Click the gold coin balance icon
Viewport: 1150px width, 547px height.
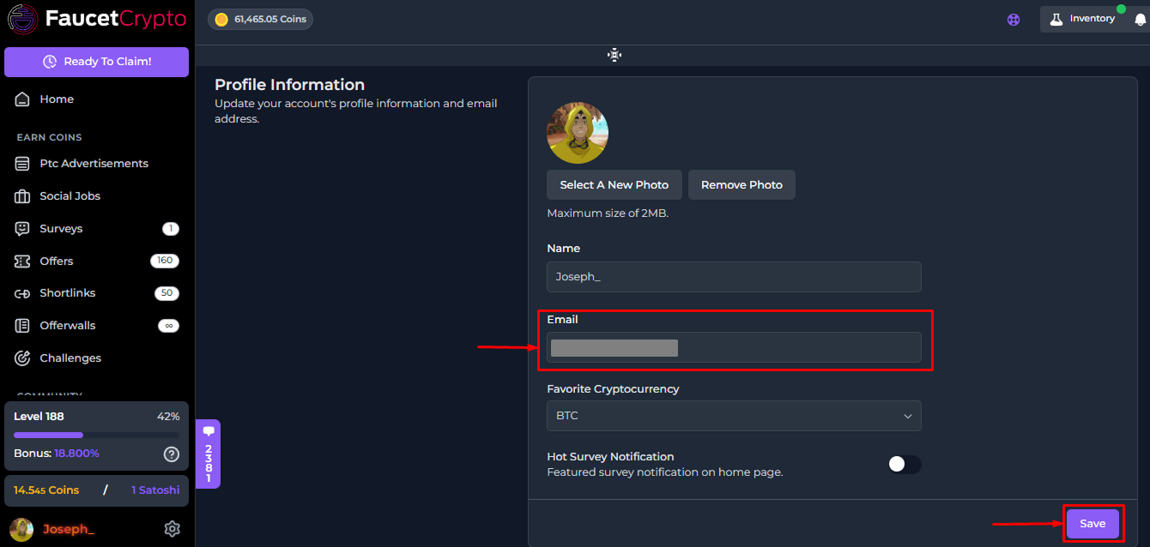[221, 19]
